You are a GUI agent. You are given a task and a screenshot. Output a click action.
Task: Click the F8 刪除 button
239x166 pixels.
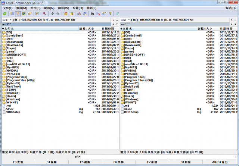point(186,162)
